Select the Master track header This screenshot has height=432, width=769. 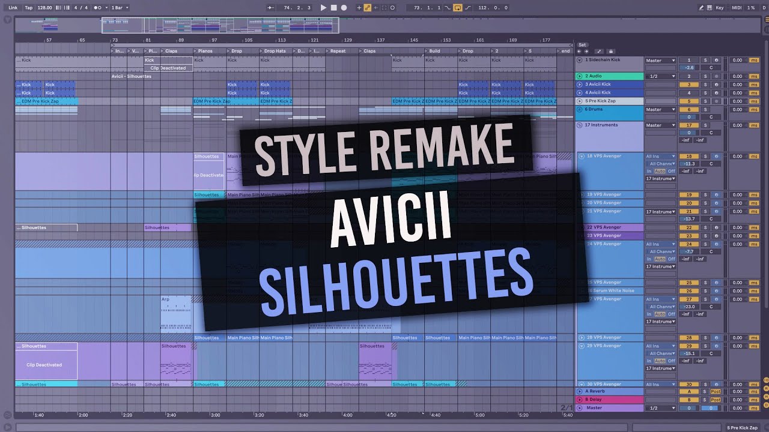click(610, 408)
